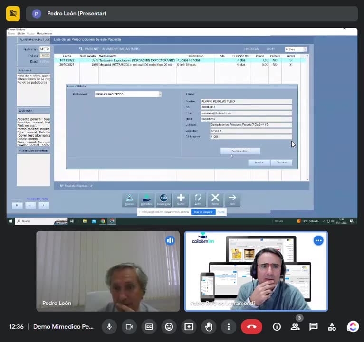364x342 pixels.
Task: Open the three-dot more options menu
Action: tap(229, 327)
